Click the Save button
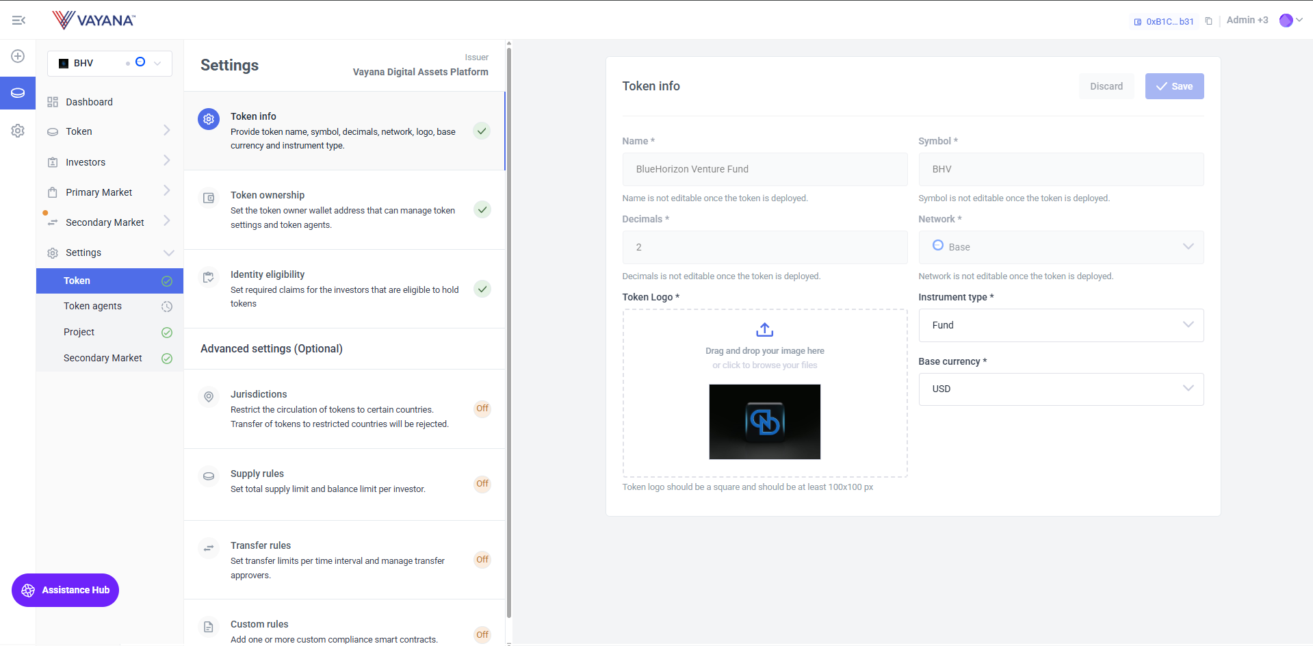1313x646 pixels. pyautogui.click(x=1174, y=86)
